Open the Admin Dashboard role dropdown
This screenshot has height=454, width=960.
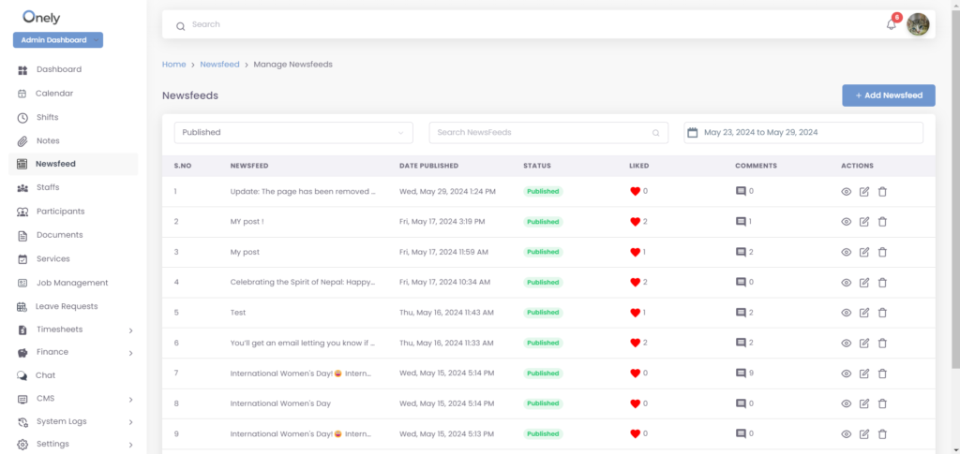click(x=57, y=40)
